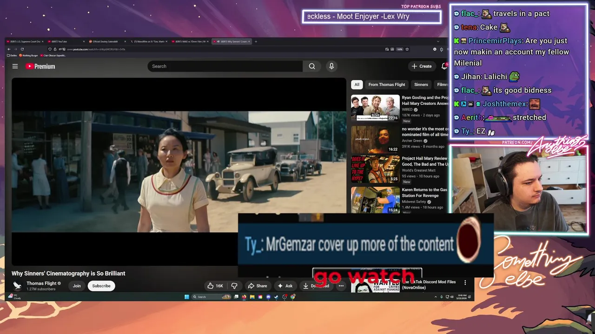Click the Sinners video player frame
Viewport: 595px width, 334px height.
(x=179, y=172)
